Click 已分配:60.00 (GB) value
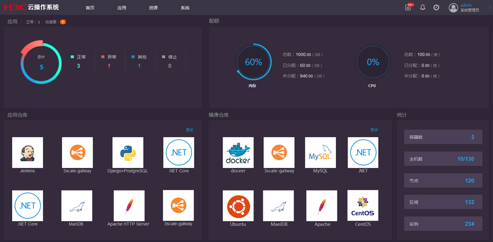Viewport: 493px width, 242px height. click(302, 65)
